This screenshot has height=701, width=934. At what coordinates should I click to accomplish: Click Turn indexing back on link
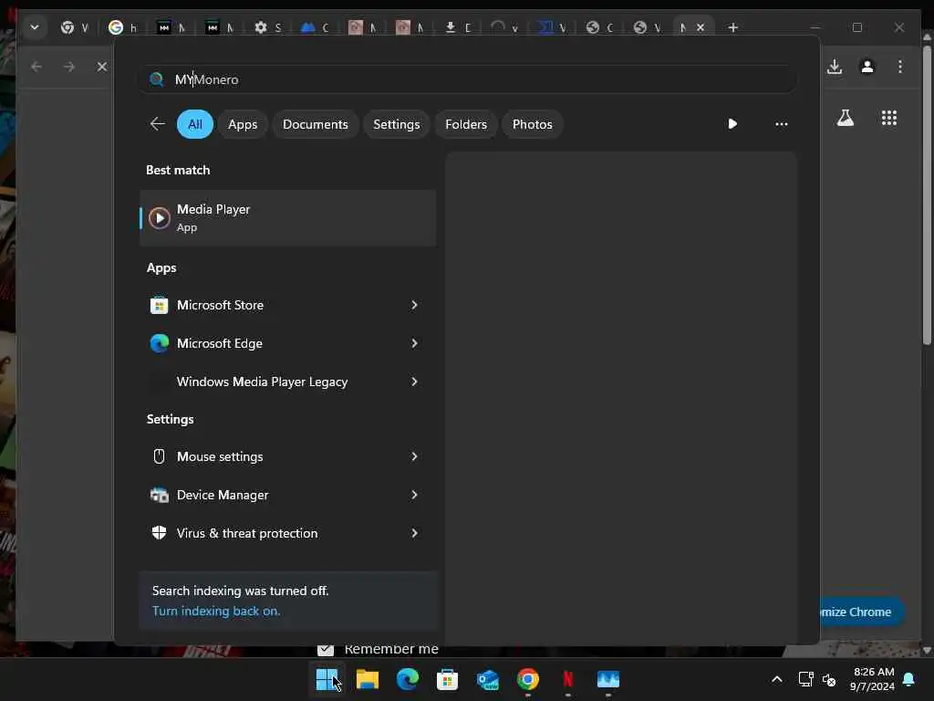pyautogui.click(x=215, y=611)
